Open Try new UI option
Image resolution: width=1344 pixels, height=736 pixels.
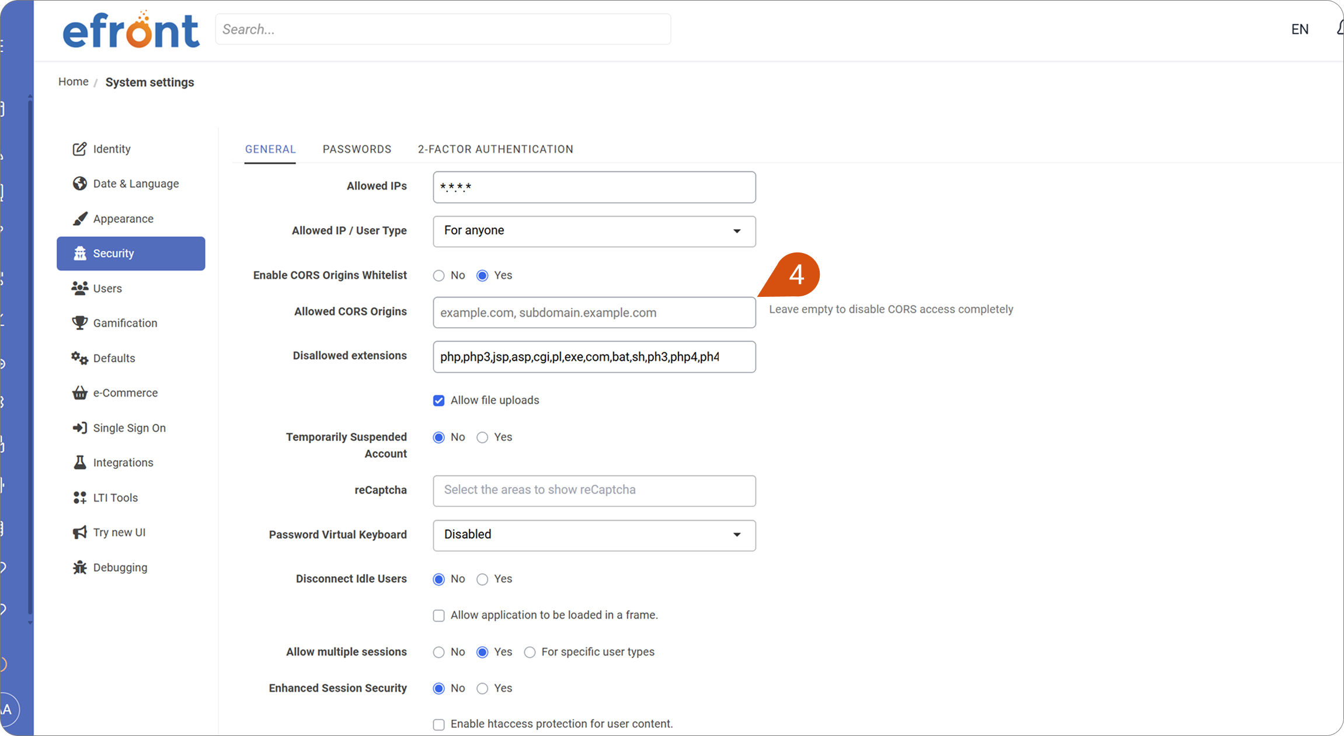click(131, 532)
